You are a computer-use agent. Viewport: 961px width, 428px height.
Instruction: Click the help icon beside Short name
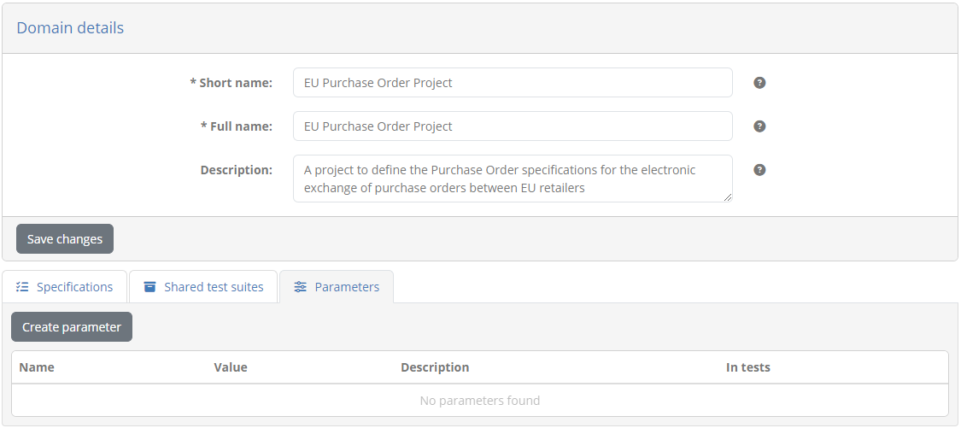(x=759, y=83)
